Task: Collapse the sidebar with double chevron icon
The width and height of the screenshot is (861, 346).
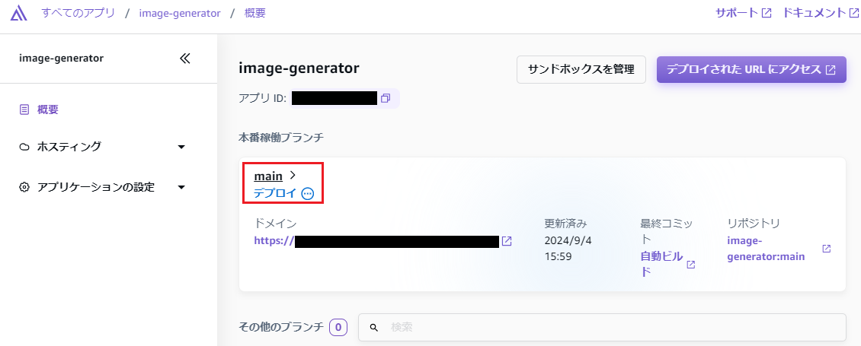Action: coord(184,59)
